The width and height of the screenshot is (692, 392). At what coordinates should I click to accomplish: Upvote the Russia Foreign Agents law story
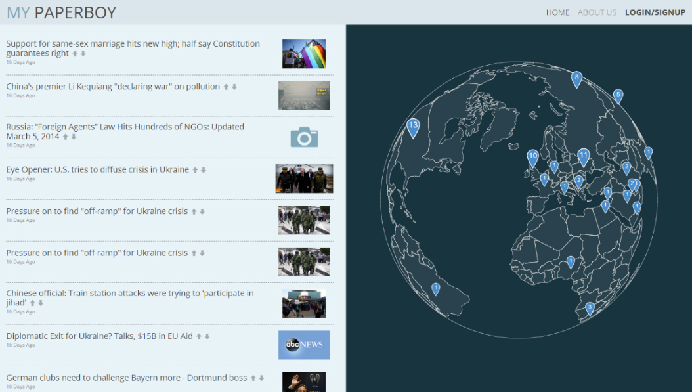65,137
